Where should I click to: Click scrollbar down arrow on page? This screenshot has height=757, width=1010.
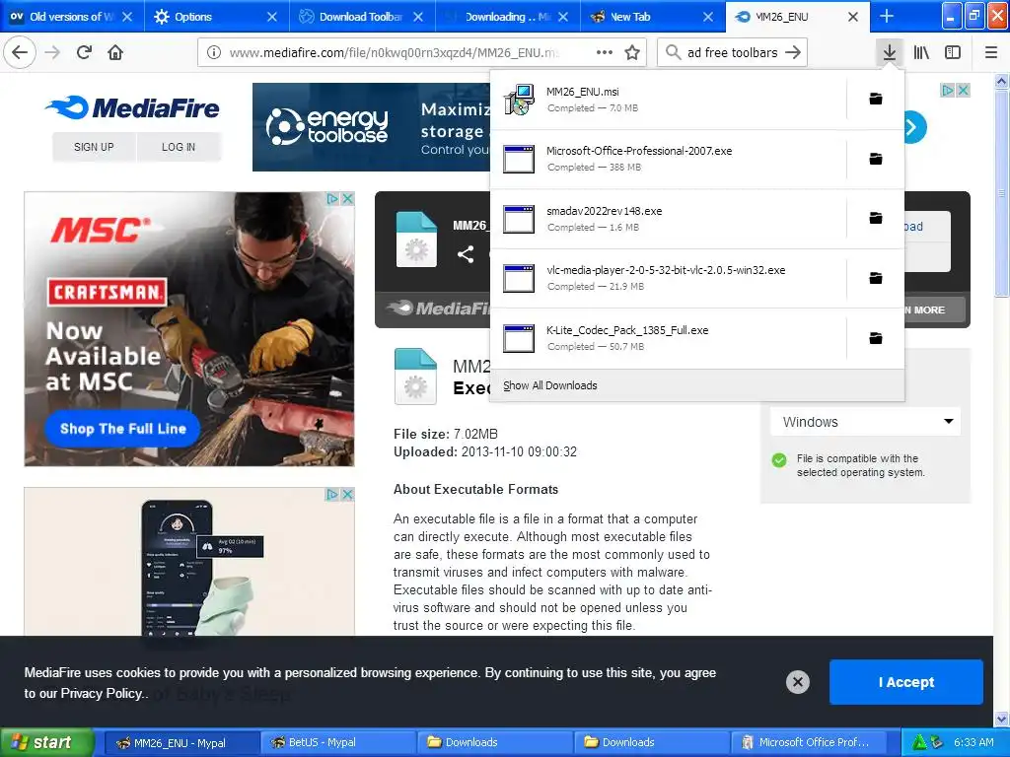click(x=1001, y=718)
